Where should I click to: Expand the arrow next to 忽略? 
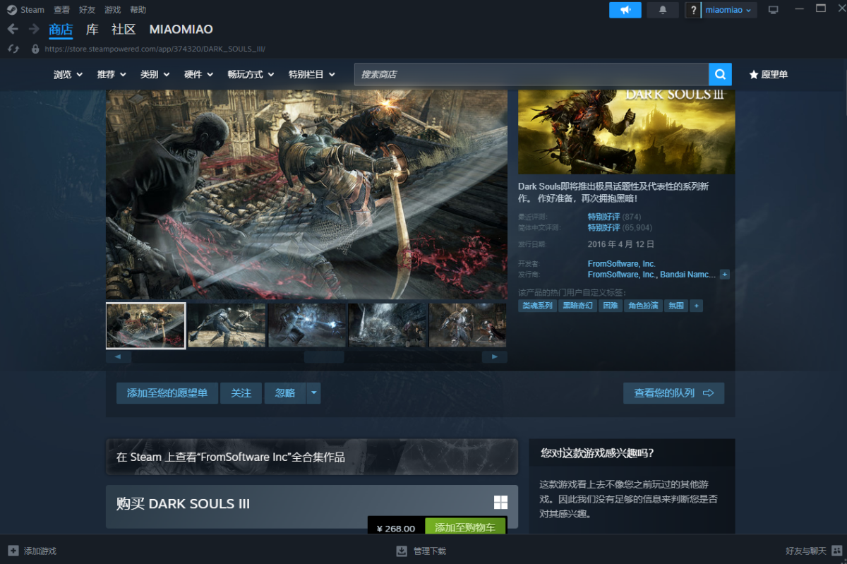click(313, 393)
